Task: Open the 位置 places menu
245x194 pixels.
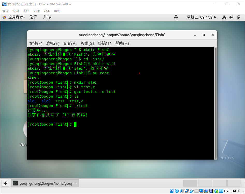Action: pyautogui.click(x=33, y=17)
